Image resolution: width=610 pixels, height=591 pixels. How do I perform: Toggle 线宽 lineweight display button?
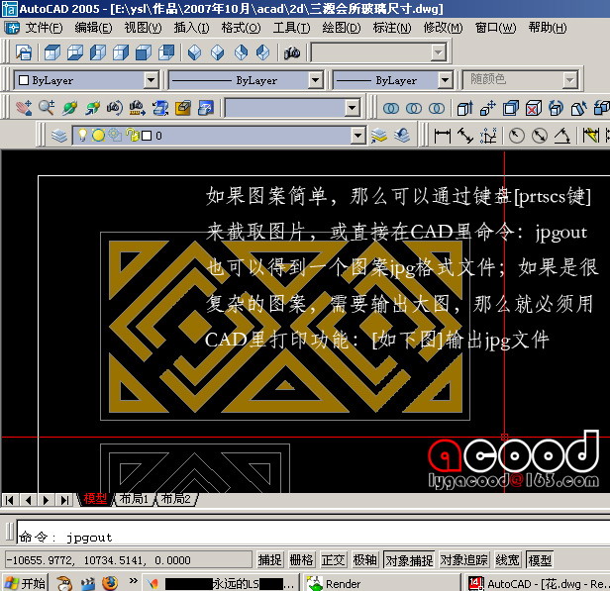pyautogui.click(x=507, y=560)
